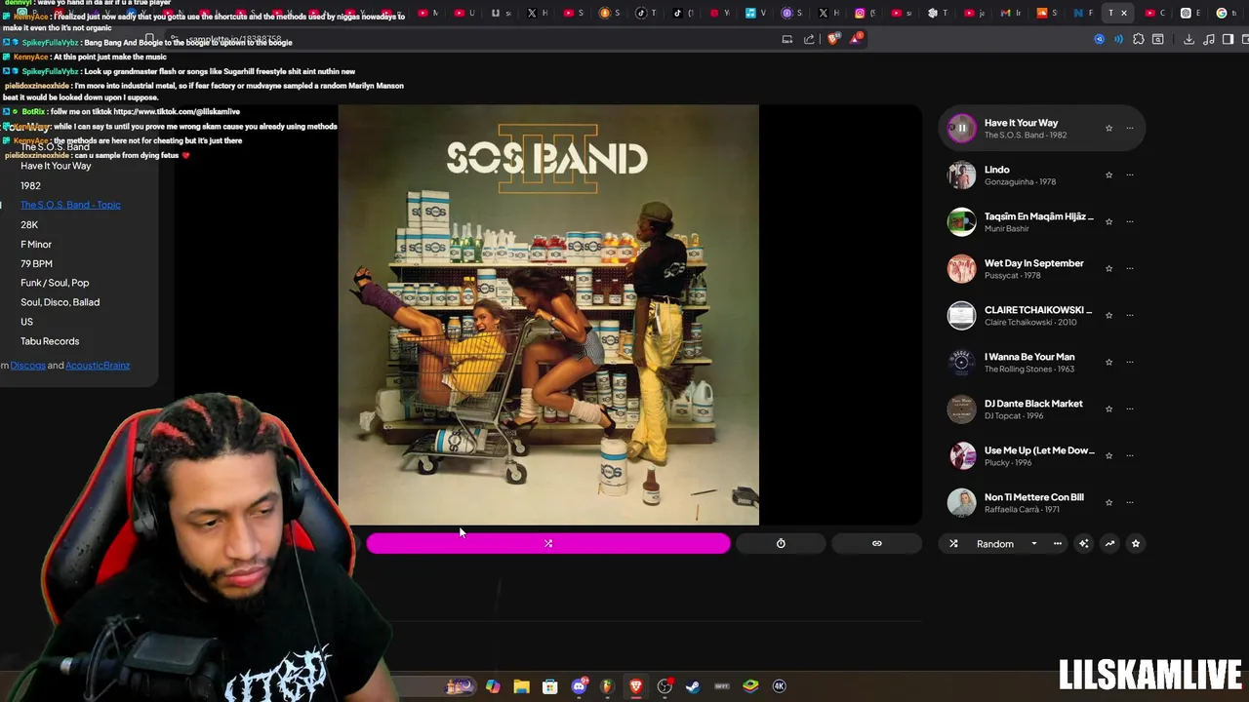Star the CLAIRE TCHAIKOWSKI track
This screenshot has width=1249, height=702.
click(1108, 315)
